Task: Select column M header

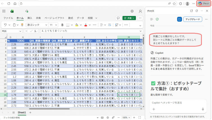Action: [x=129, y=37]
